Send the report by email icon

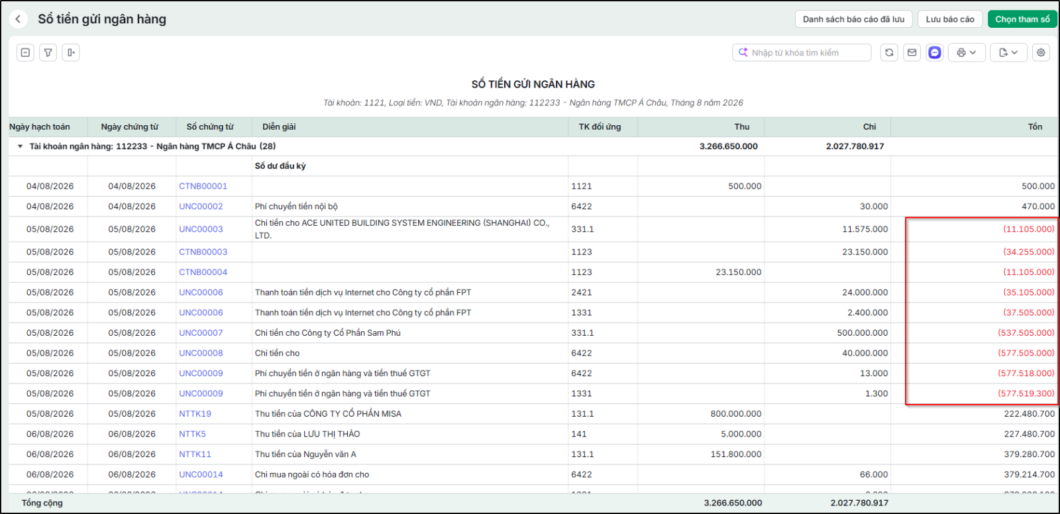pos(912,52)
